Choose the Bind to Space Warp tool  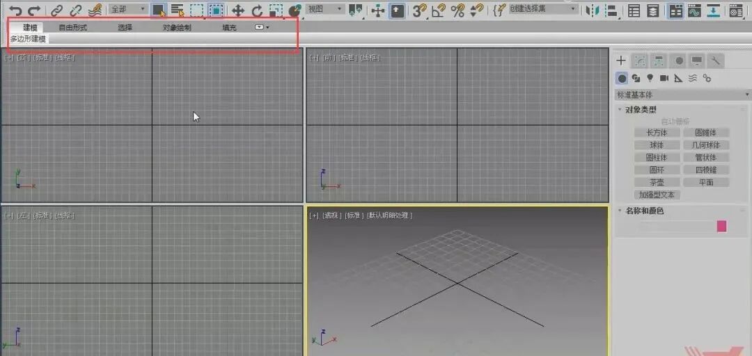tap(95, 10)
